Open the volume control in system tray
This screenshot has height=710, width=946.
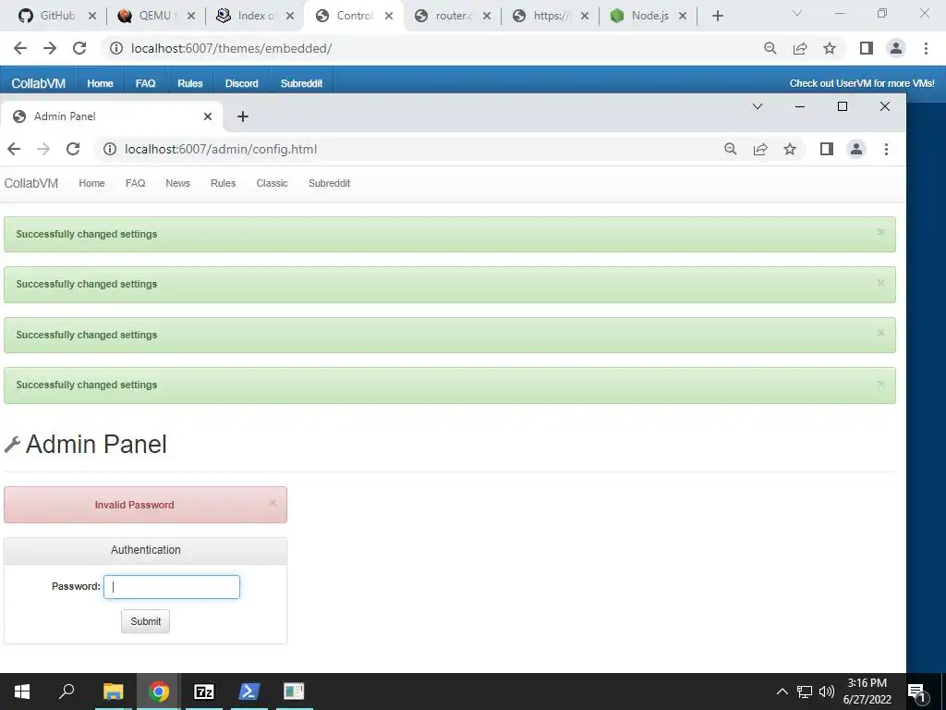pyautogui.click(x=827, y=692)
